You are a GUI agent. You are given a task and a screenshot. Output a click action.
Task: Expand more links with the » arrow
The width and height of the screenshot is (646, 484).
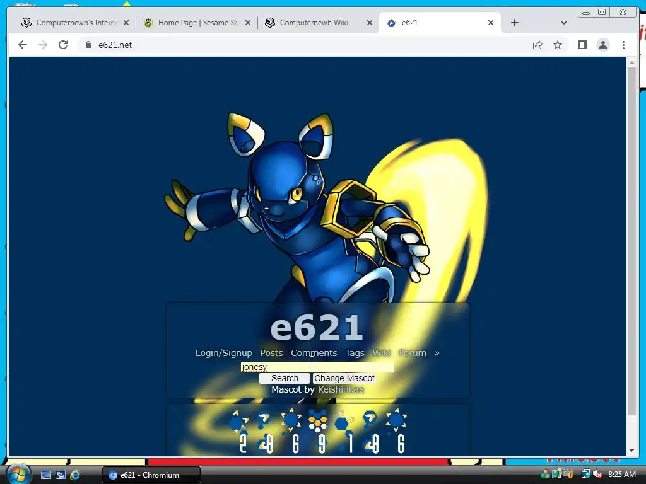(x=437, y=353)
